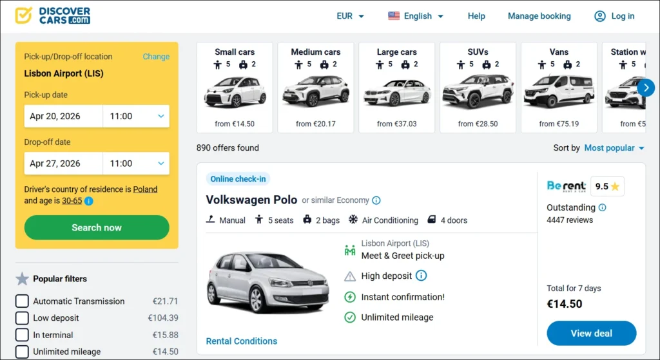Viewport: 660px width, 360px height.
Task: Select the Vans category card
Action: click(x=559, y=88)
